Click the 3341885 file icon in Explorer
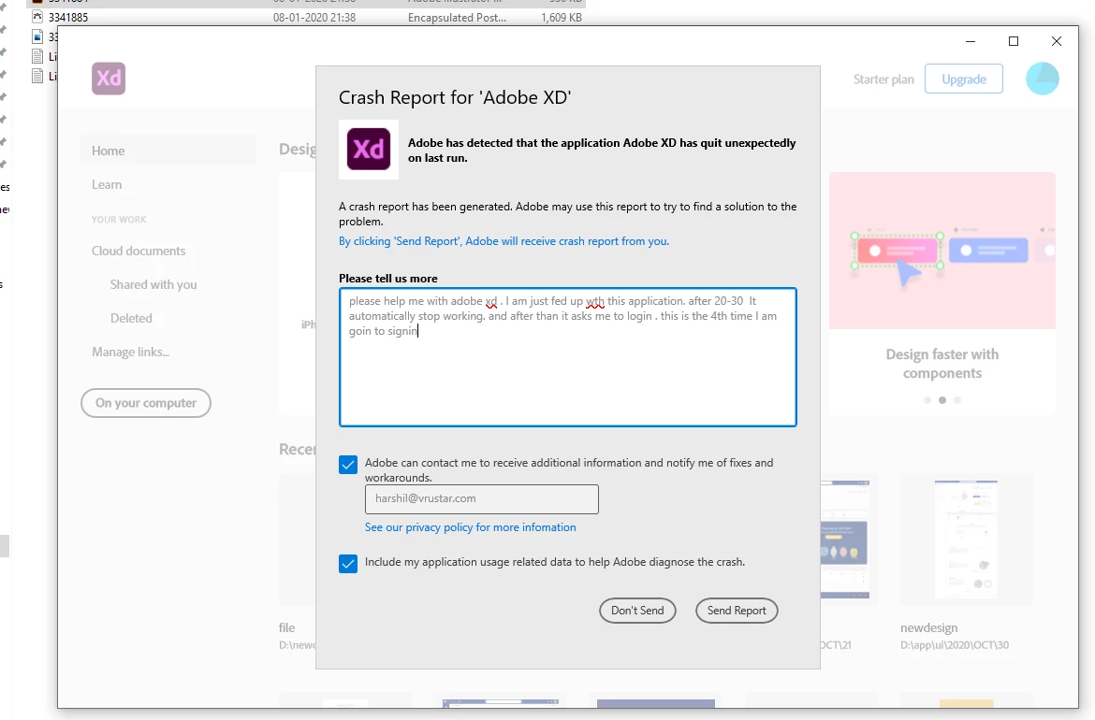 tap(37, 17)
